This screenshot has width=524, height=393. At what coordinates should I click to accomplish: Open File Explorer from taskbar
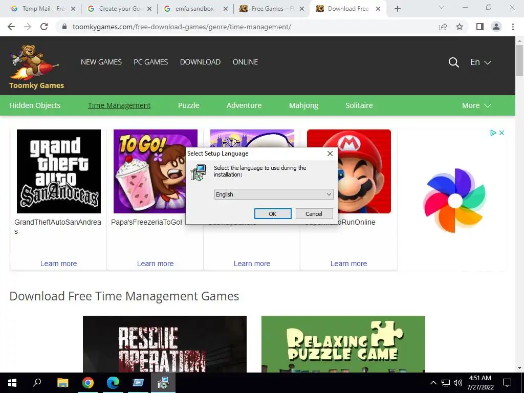[63, 383]
